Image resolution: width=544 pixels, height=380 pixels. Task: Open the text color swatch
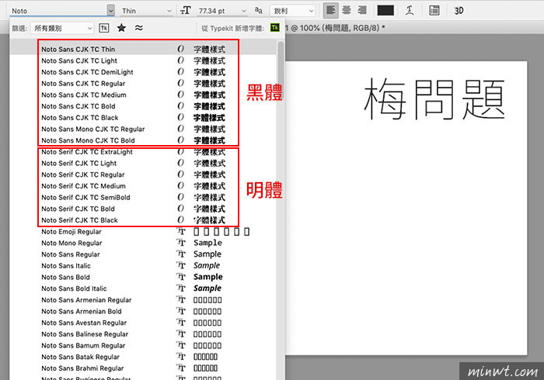tap(385, 10)
